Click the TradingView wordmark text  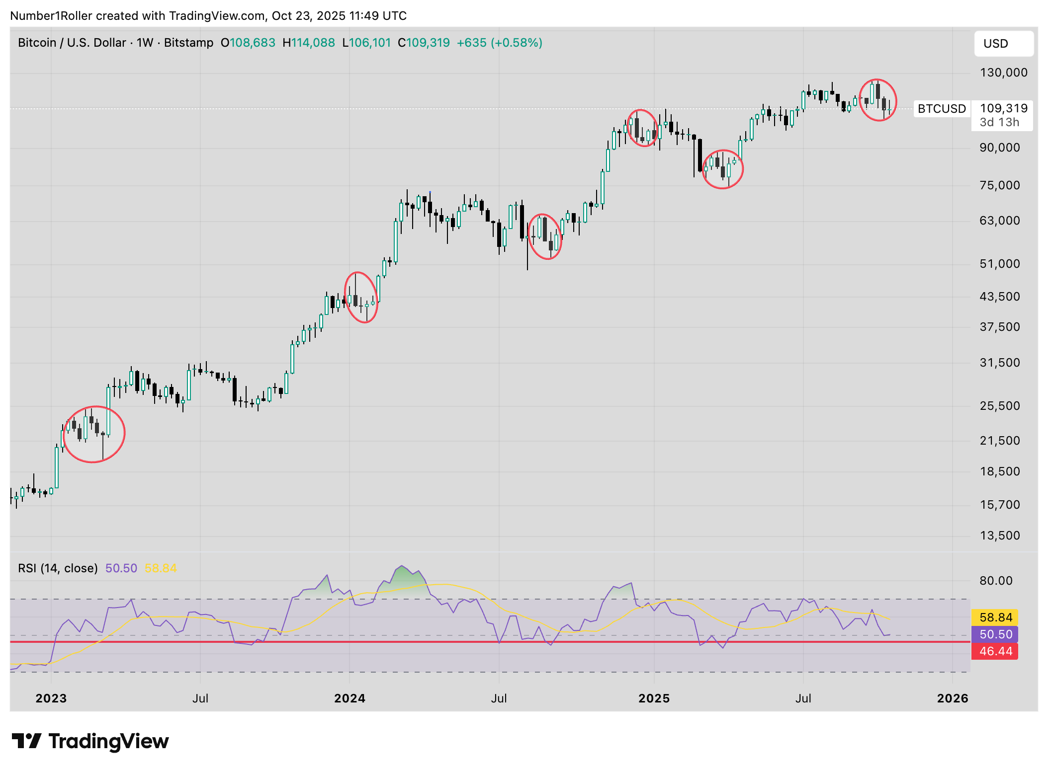pyautogui.click(x=108, y=741)
